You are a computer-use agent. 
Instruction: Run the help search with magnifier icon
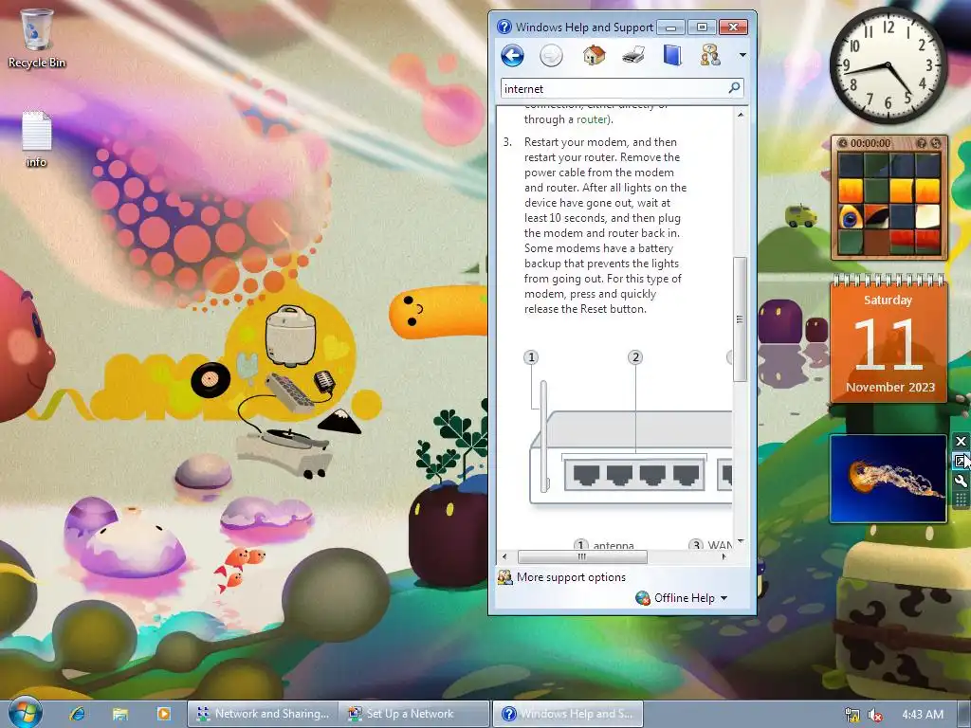(735, 88)
